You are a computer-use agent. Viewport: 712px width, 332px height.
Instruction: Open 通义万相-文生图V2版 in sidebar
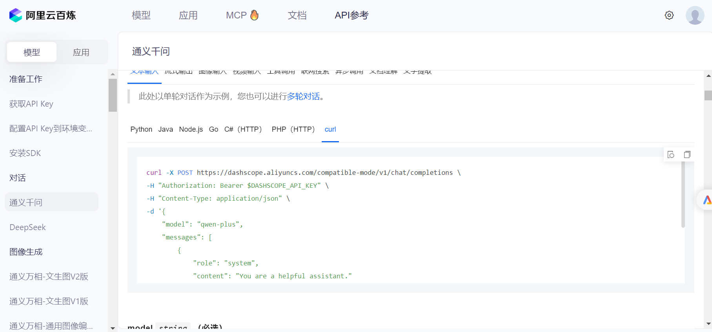coord(49,277)
